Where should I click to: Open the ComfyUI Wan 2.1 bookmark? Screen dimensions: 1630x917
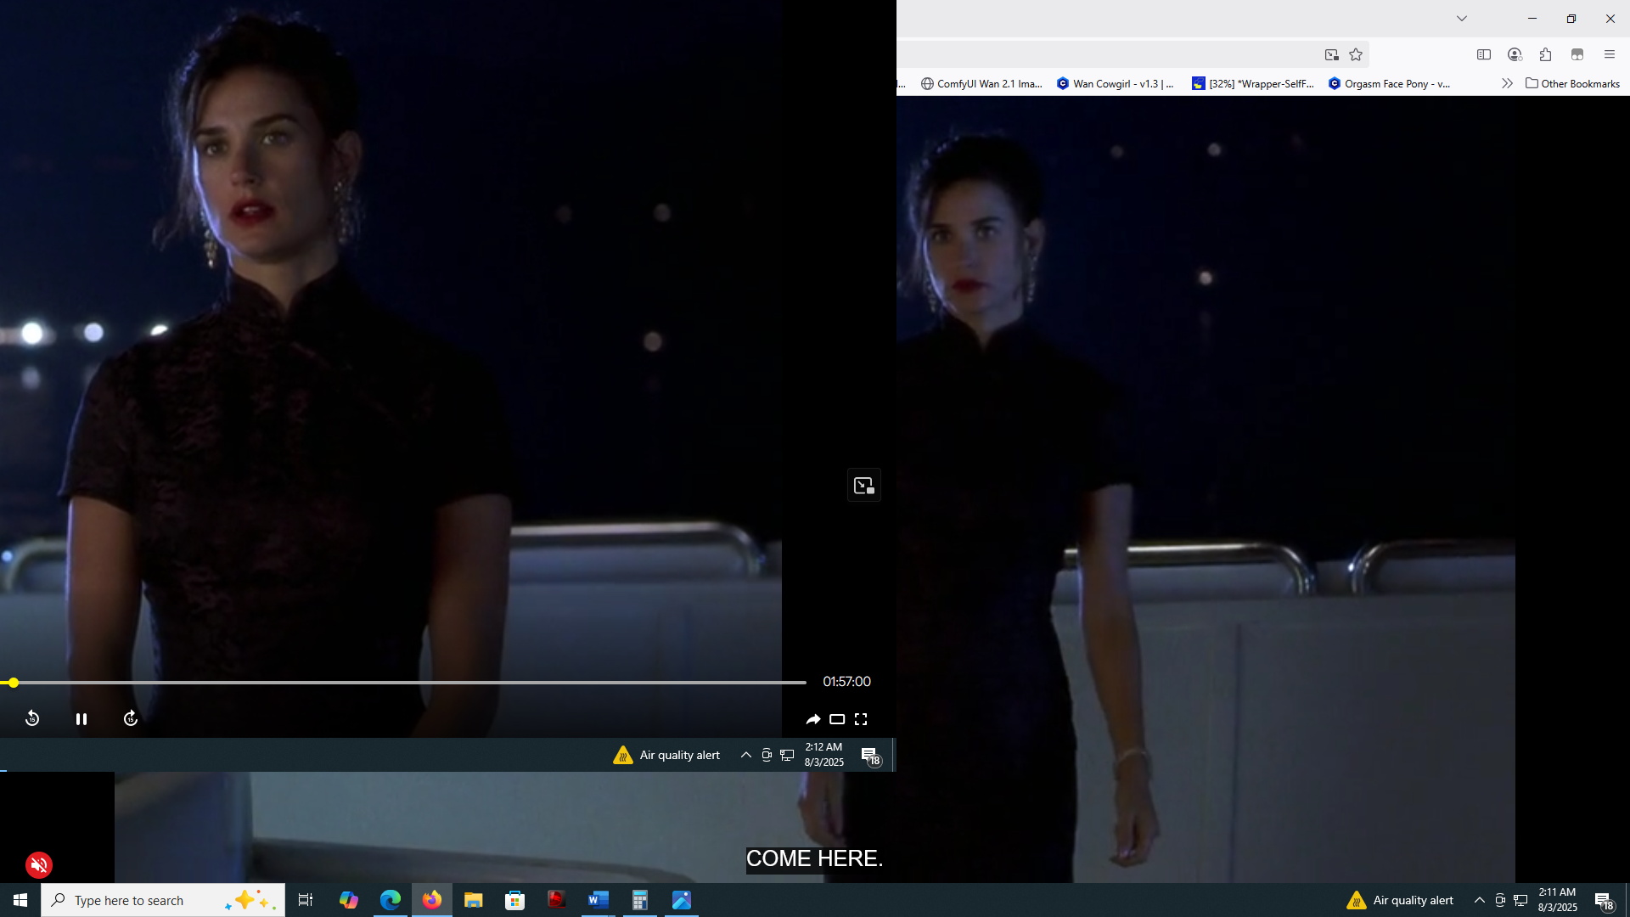point(982,84)
